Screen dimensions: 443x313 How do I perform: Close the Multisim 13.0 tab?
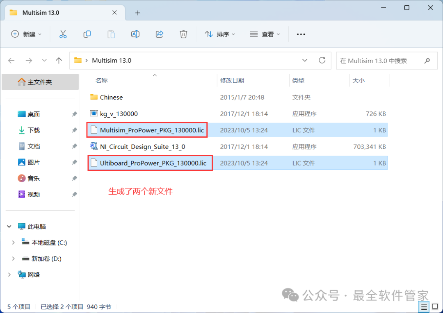click(114, 12)
